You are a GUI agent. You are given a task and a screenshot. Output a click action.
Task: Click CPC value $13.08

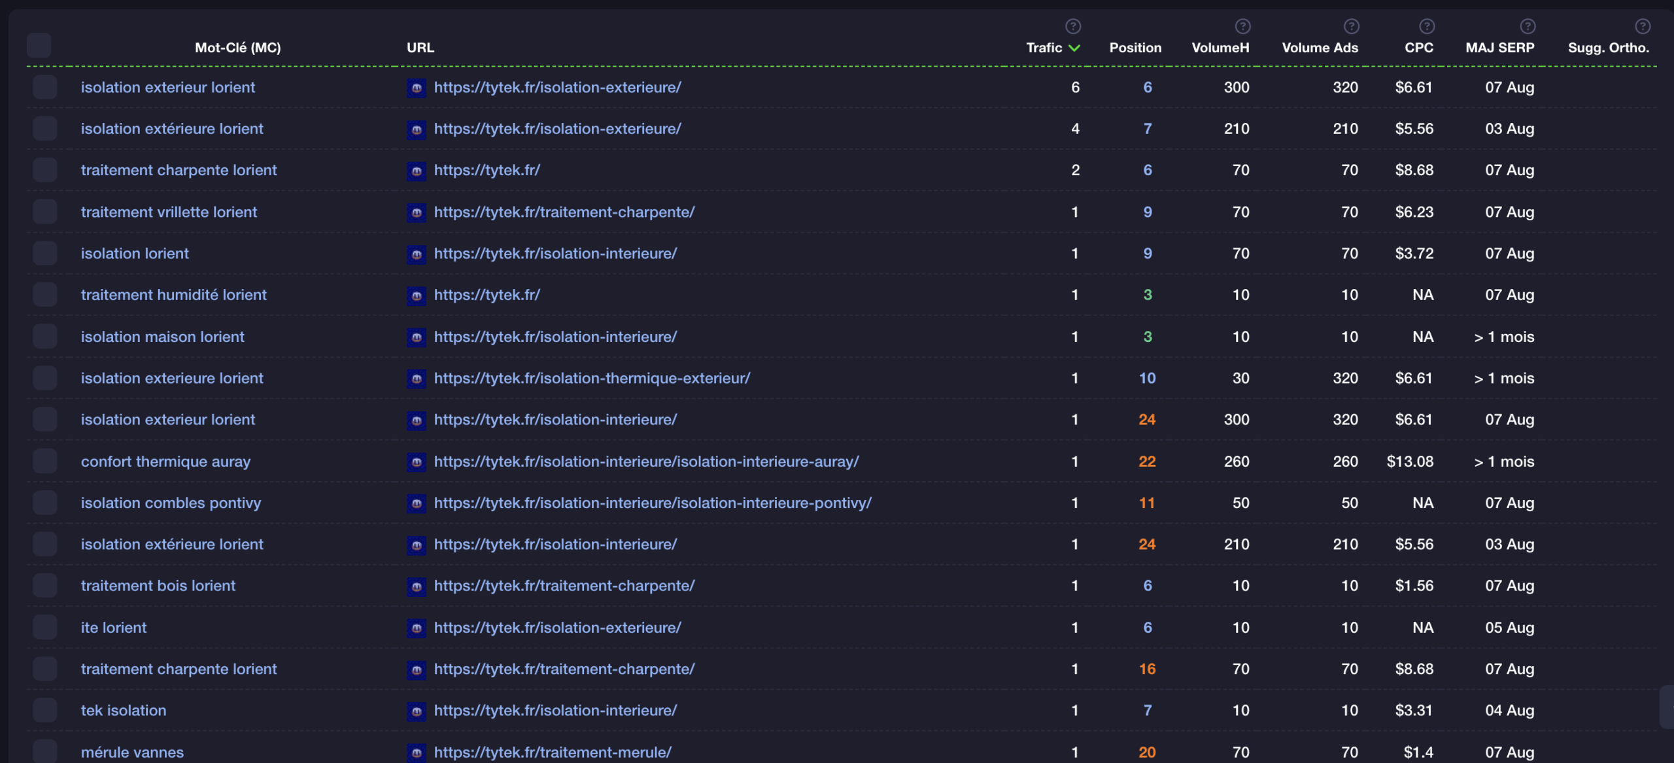1410,462
